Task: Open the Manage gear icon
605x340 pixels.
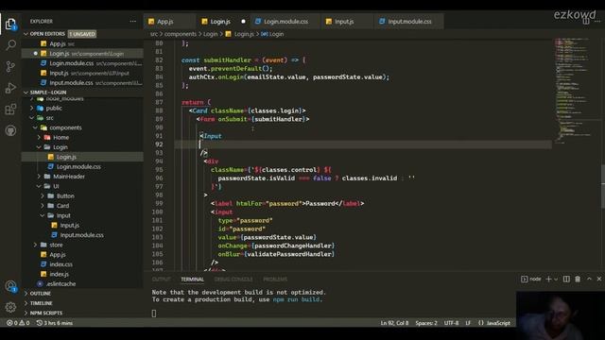Action: tap(10, 307)
